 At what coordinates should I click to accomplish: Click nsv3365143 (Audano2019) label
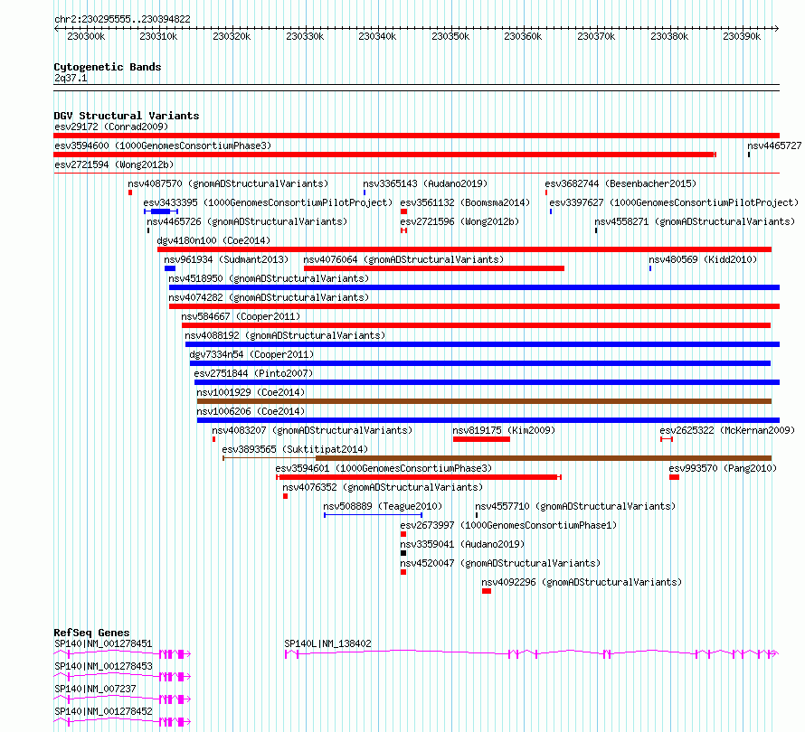[425, 183]
